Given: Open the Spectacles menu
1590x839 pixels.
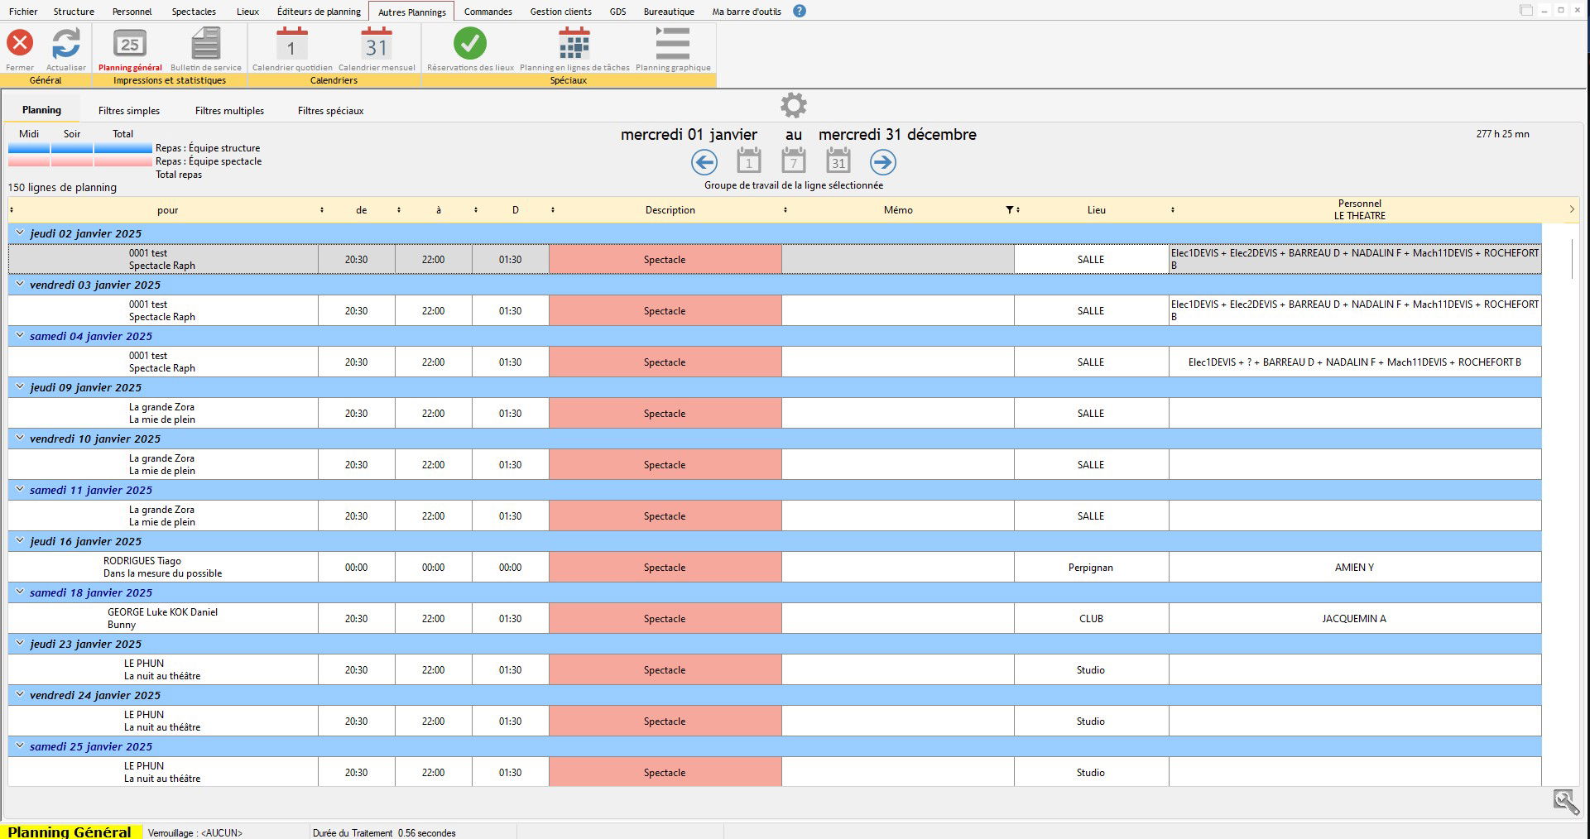Looking at the screenshot, I should (x=194, y=12).
